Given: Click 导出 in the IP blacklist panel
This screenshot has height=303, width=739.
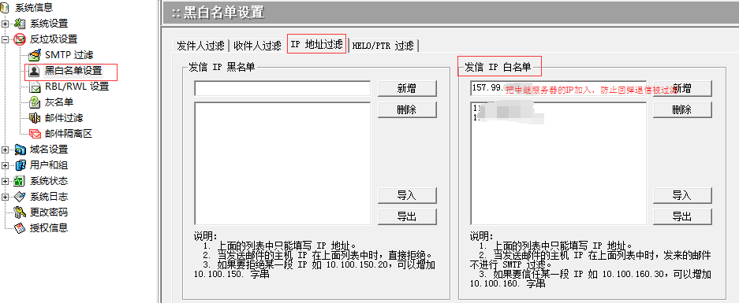Looking at the screenshot, I should click(407, 216).
